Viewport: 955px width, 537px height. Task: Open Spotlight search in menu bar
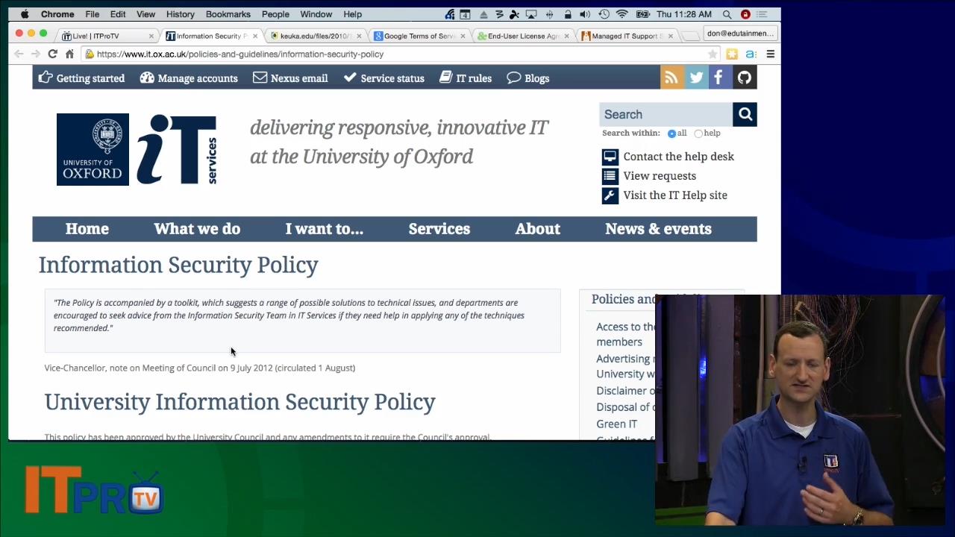coord(727,14)
